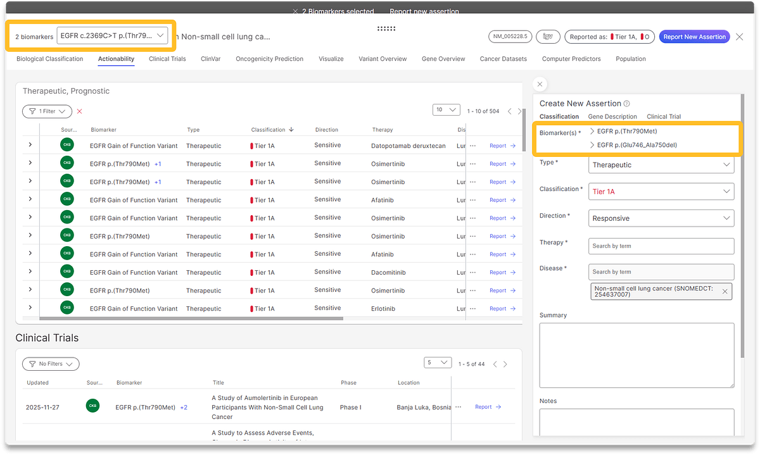
Task: Click the help icon beside Create New Assertion
Action: tap(626, 104)
